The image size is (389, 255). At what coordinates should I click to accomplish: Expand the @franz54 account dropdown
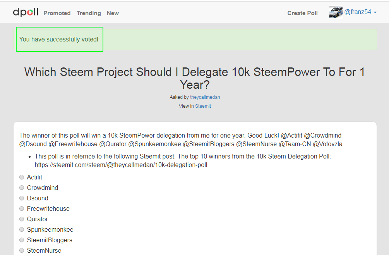pyautogui.click(x=360, y=12)
